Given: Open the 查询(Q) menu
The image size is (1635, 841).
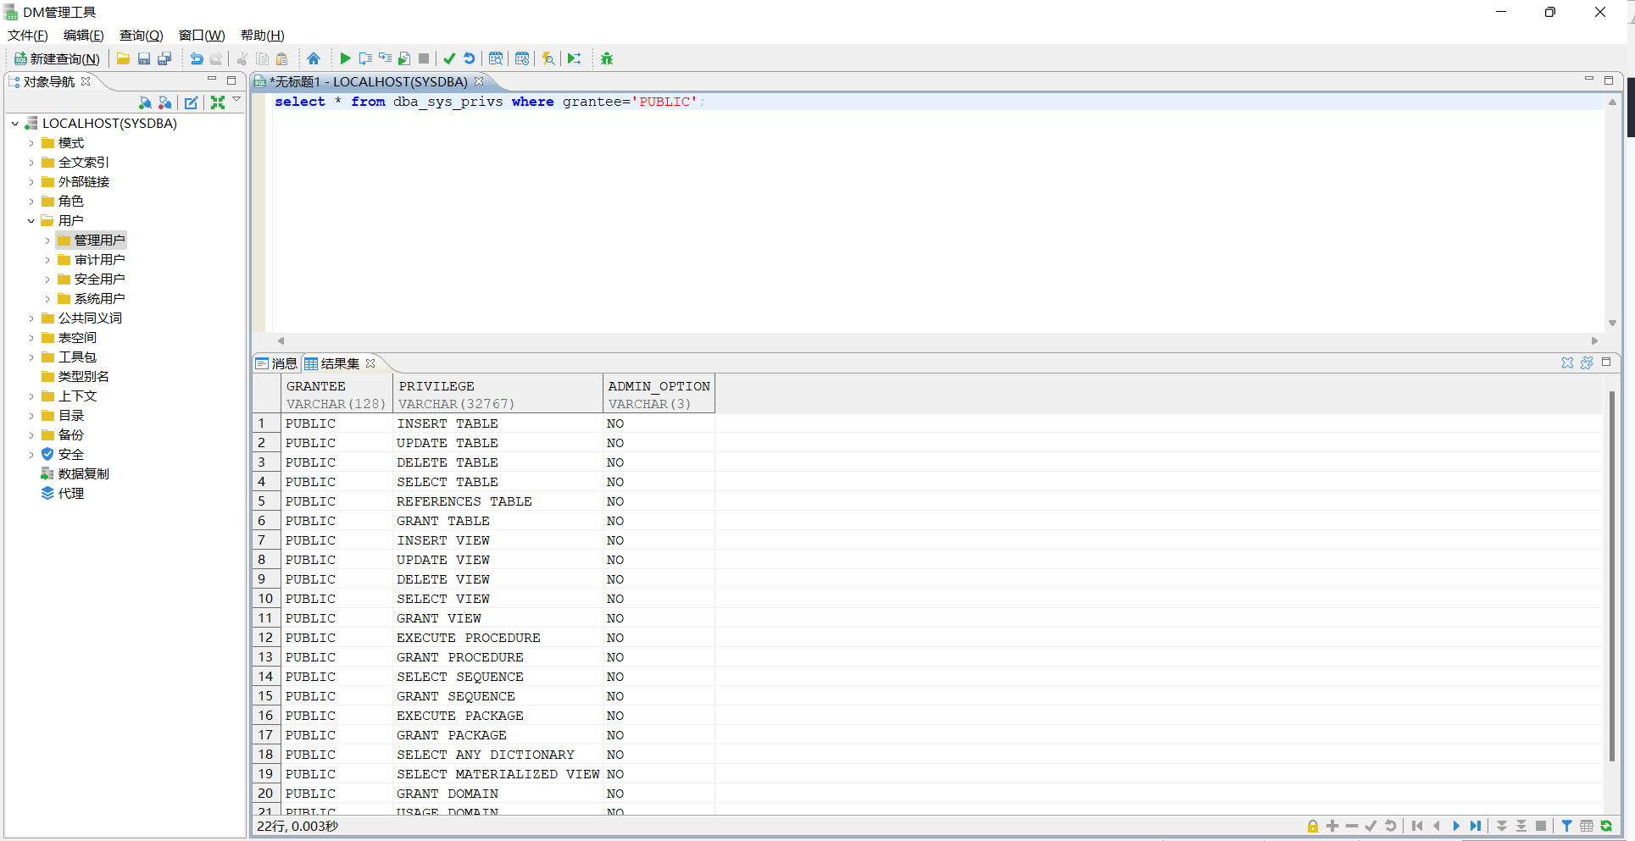Looking at the screenshot, I should tap(141, 36).
